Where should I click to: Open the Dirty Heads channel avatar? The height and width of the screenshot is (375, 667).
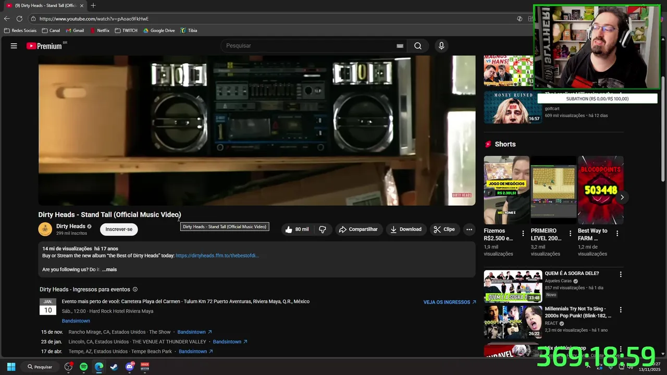point(45,229)
